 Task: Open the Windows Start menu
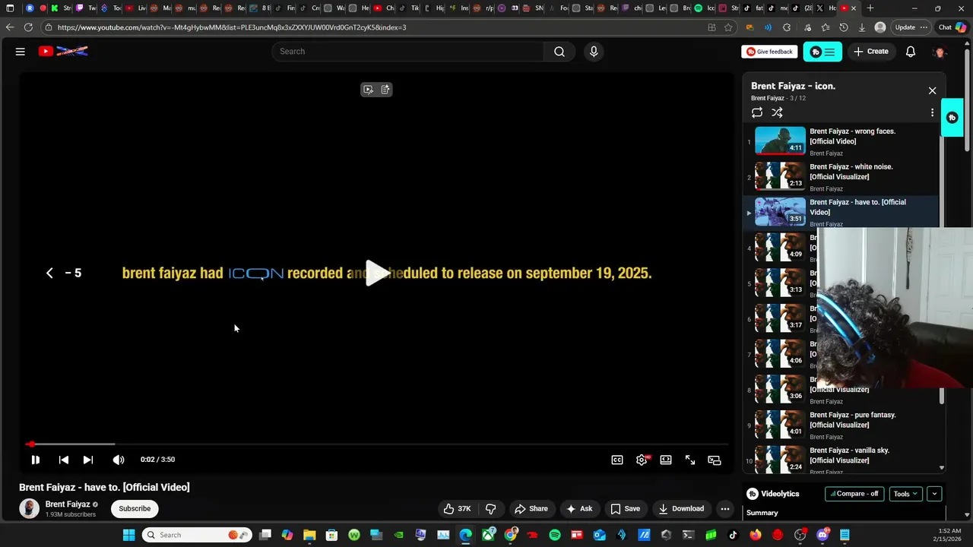(128, 535)
